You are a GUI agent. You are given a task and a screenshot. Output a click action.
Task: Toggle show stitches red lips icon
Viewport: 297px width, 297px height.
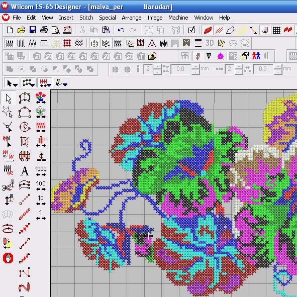point(207,30)
